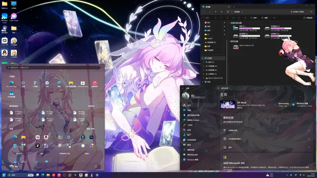Open the Windows Start button on taskbar

click(x=4, y=175)
